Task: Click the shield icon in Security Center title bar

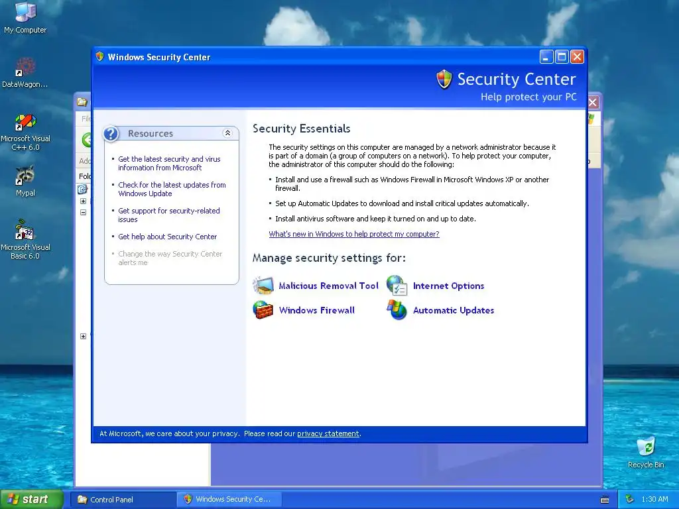Action: pos(100,57)
